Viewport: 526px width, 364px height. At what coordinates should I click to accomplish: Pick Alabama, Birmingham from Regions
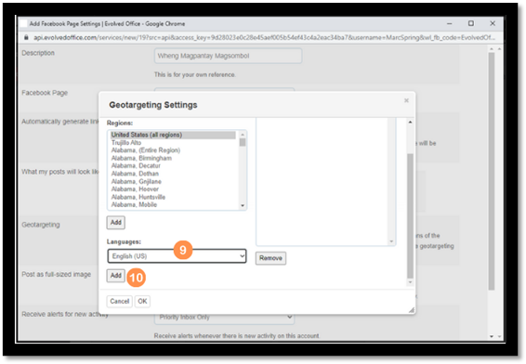(x=173, y=158)
